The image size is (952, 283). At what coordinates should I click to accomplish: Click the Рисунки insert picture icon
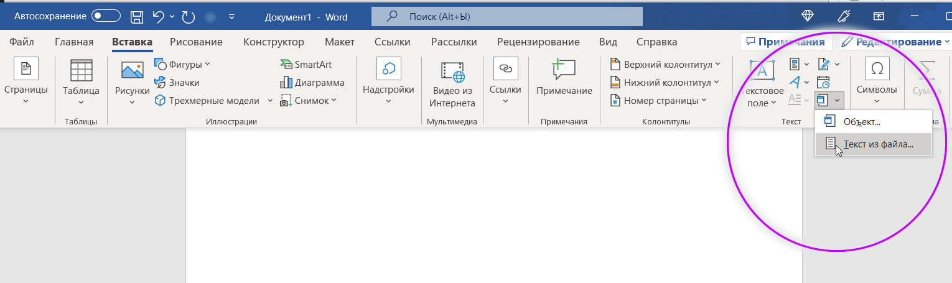[133, 70]
